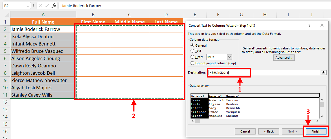Select row 1 header

point(5,22)
